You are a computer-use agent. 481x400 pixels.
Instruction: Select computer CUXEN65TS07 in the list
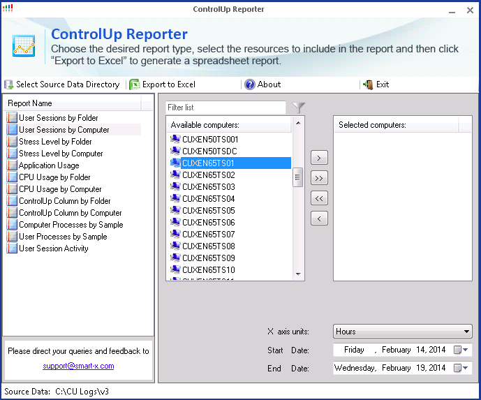click(x=209, y=235)
